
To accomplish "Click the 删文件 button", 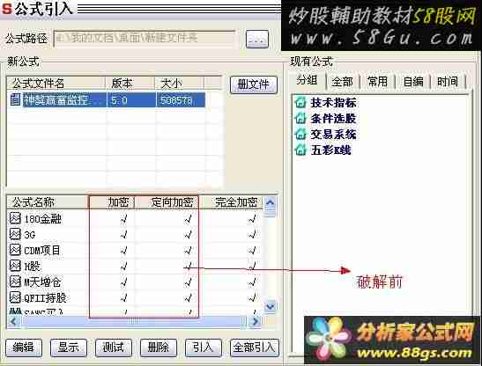I will pos(254,84).
